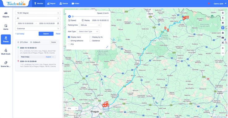This screenshot has height=118, width=228.
Task: Open the TS 301 Magnet device dropdown
Action: [38, 13]
